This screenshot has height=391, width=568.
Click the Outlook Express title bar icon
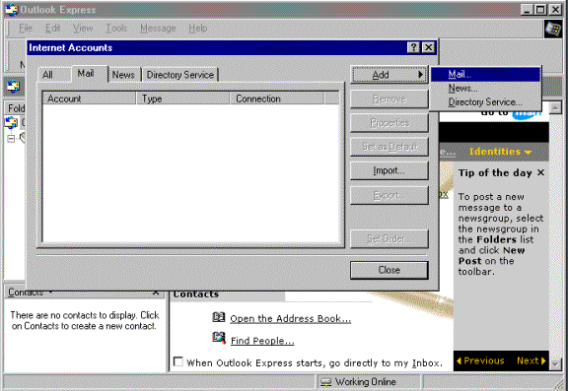tap(11, 9)
